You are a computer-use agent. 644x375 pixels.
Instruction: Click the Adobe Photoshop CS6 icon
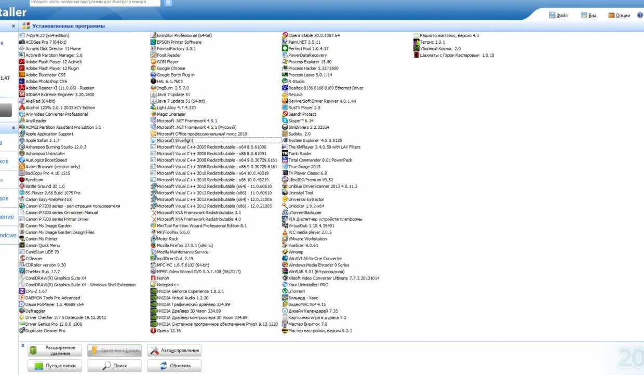pos(22,82)
